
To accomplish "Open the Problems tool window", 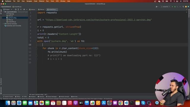I will click(32, 97).
